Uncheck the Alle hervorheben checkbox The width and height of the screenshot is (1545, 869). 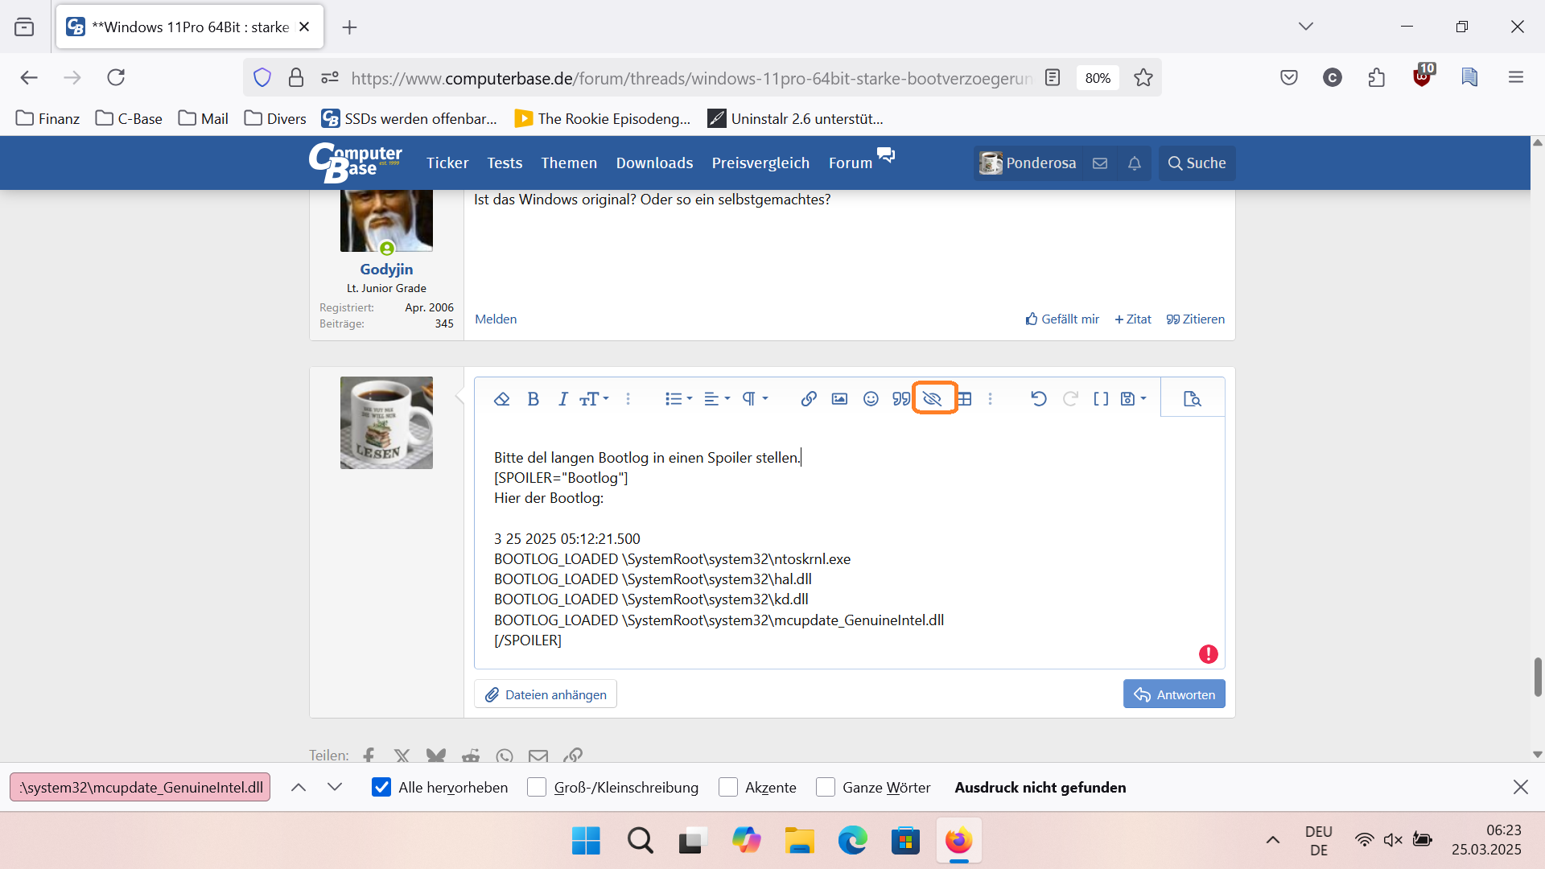click(x=381, y=787)
